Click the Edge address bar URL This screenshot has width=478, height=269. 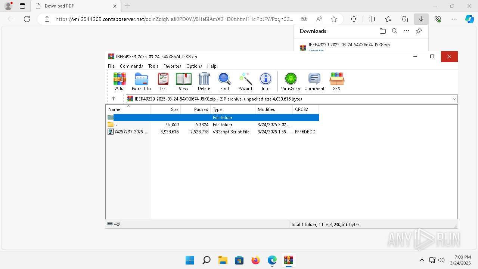tap(174, 19)
